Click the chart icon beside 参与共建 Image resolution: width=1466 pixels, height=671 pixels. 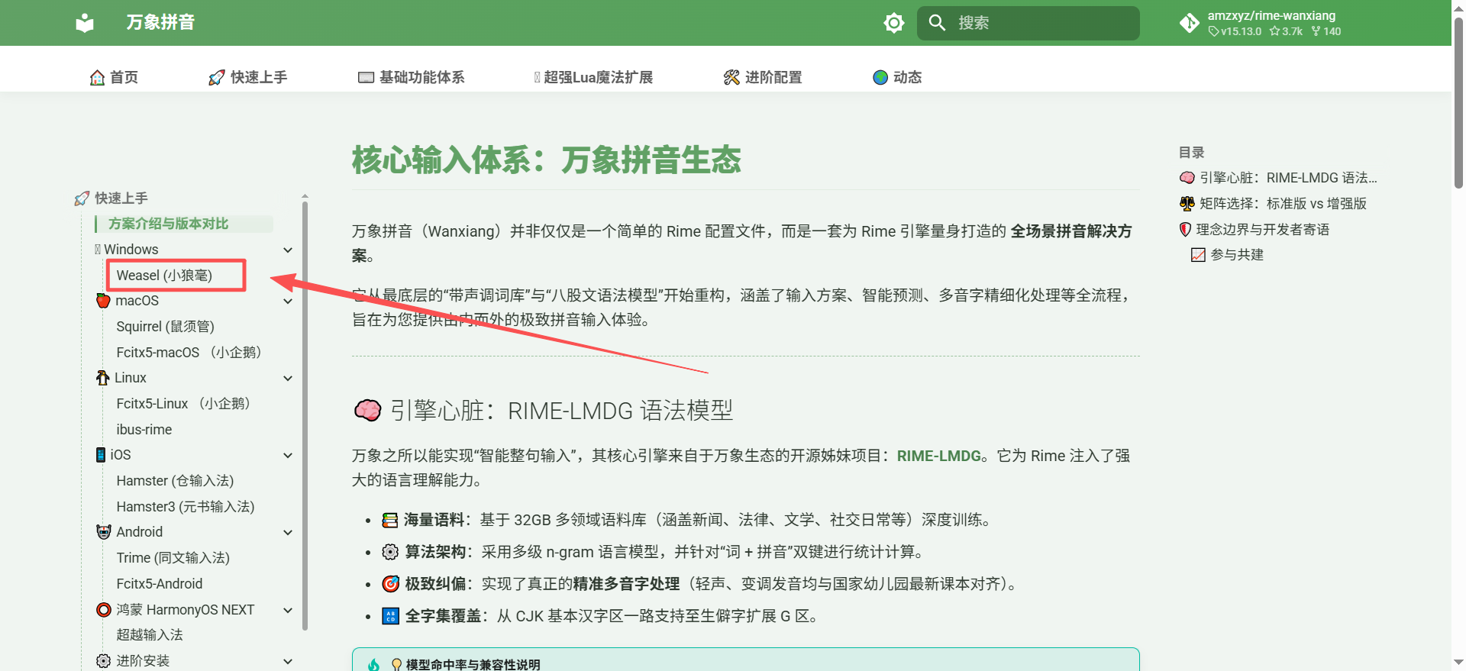1198,255
